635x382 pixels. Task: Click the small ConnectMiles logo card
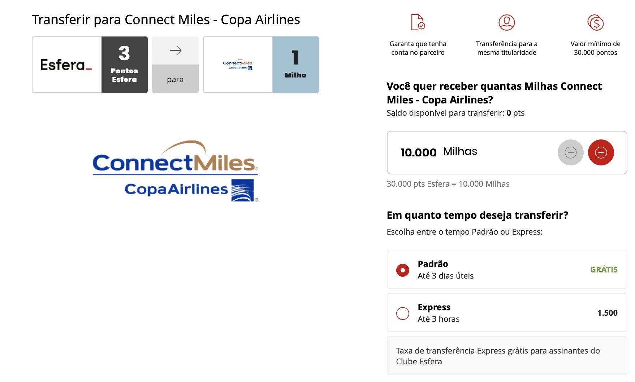click(238, 65)
